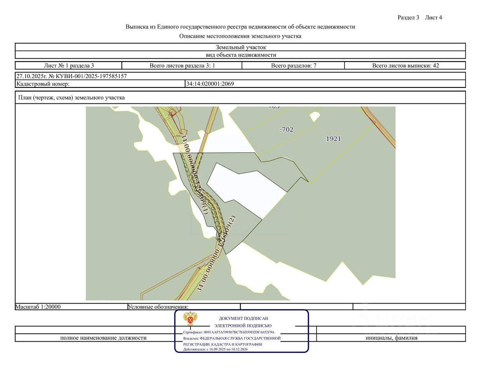Click the 'Владелец: ФЕДЕРАЛЬНАЯ СЛУЖБА' stamp line
This screenshot has height=372, width=481.
(x=232, y=338)
